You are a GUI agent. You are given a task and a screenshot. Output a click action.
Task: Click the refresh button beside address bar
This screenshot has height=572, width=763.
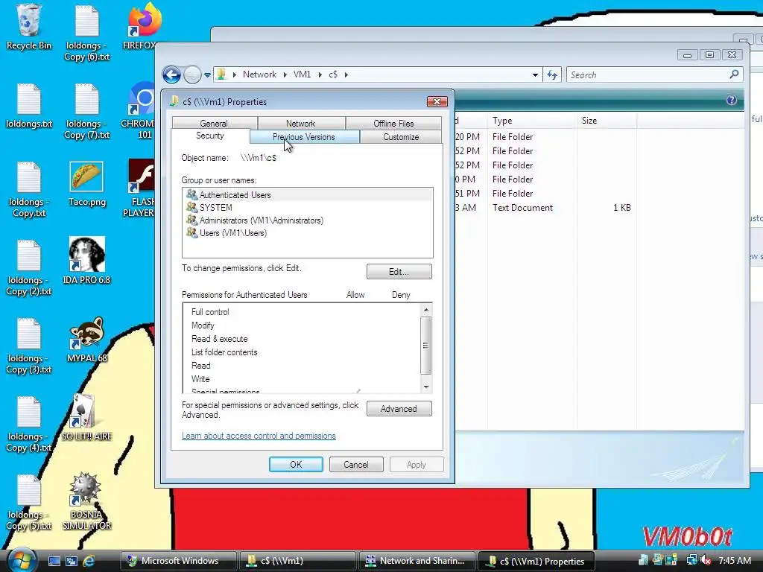(x=552, y=75)
